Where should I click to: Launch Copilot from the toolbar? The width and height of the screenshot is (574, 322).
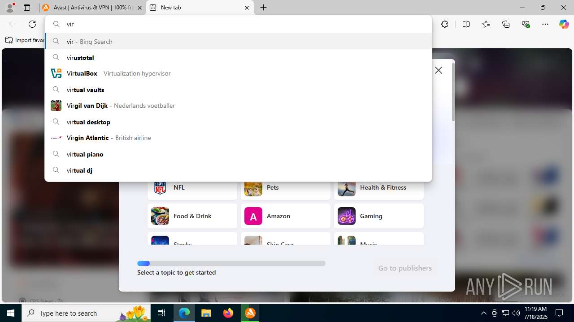pyautogui.click(x=564, y=24)
